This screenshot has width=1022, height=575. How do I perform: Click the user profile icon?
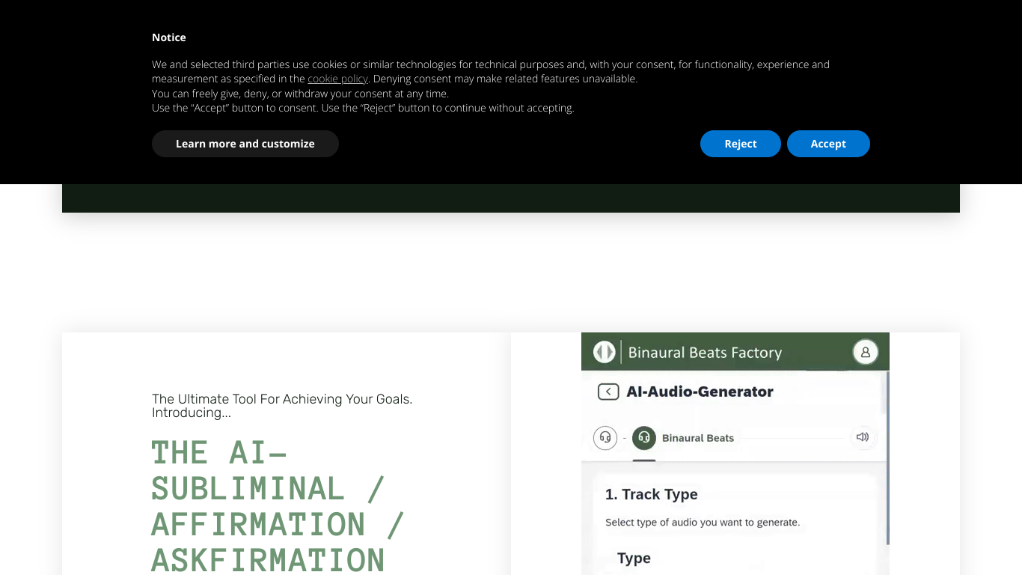(x=866, y=352)
